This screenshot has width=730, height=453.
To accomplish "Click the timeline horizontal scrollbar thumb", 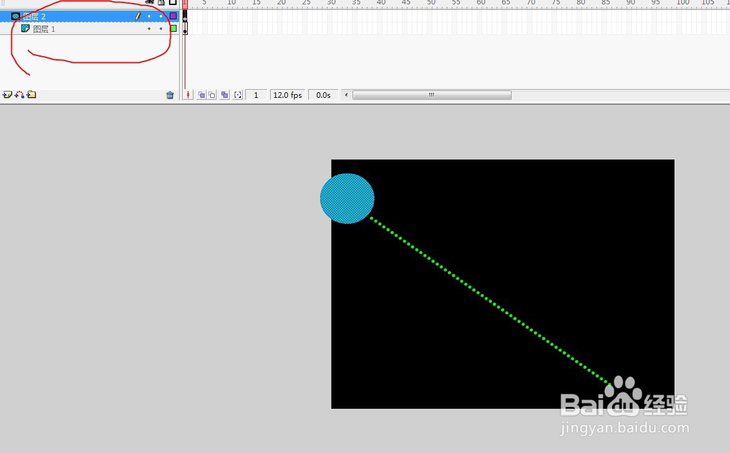I will pyautogui.click(x=432, y=95).
